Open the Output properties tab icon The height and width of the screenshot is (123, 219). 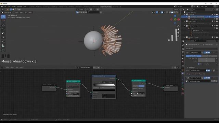[x=183, y=52]
